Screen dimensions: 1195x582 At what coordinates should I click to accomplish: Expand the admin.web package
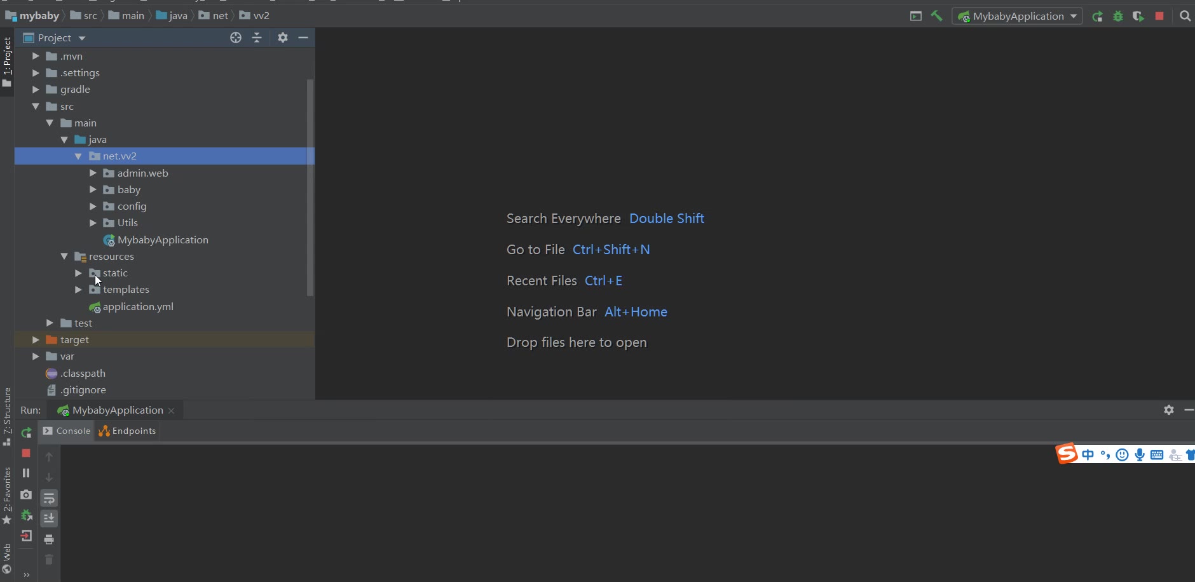(93, 173)
